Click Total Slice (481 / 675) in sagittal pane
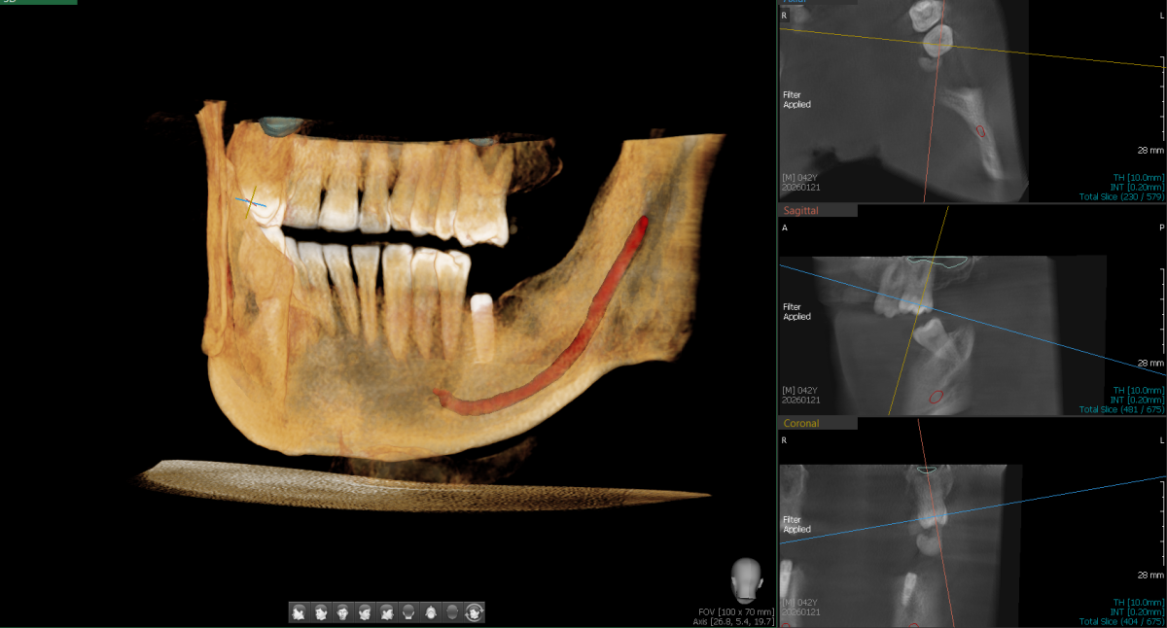Viewport: 1167px width, 628px height. click(x=1121, y=410)
